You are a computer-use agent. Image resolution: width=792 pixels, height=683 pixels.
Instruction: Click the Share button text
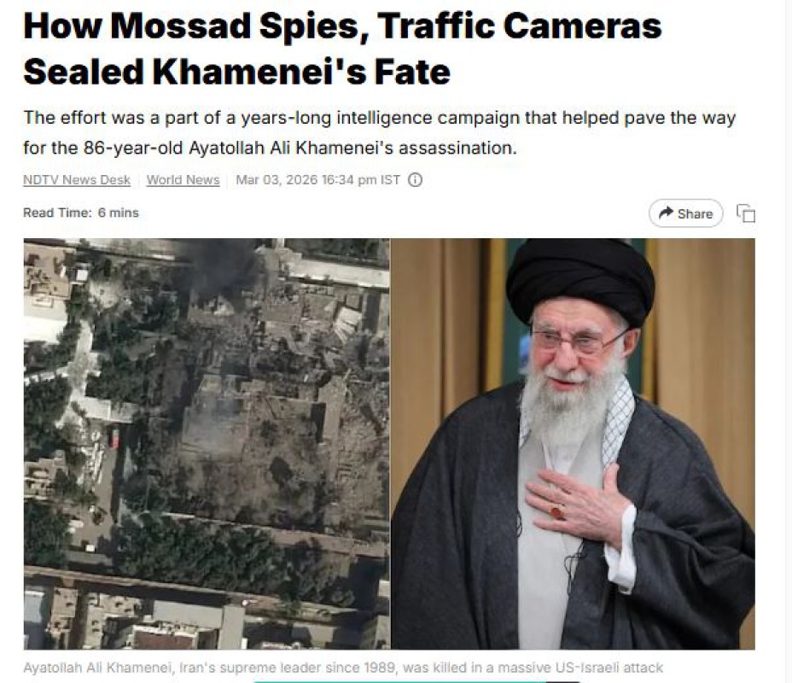pos(695,213)
